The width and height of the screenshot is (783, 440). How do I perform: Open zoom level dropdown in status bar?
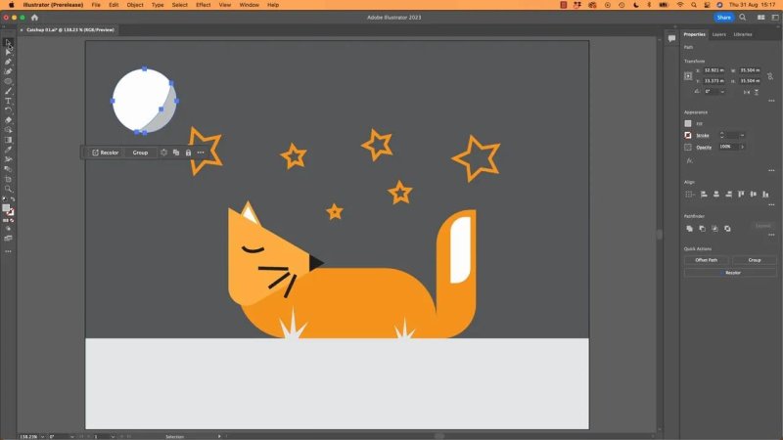point(42,436)
